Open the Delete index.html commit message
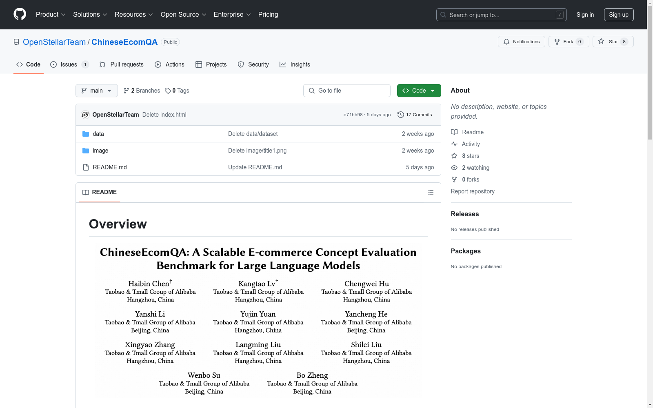 click(x=164, y=115)
